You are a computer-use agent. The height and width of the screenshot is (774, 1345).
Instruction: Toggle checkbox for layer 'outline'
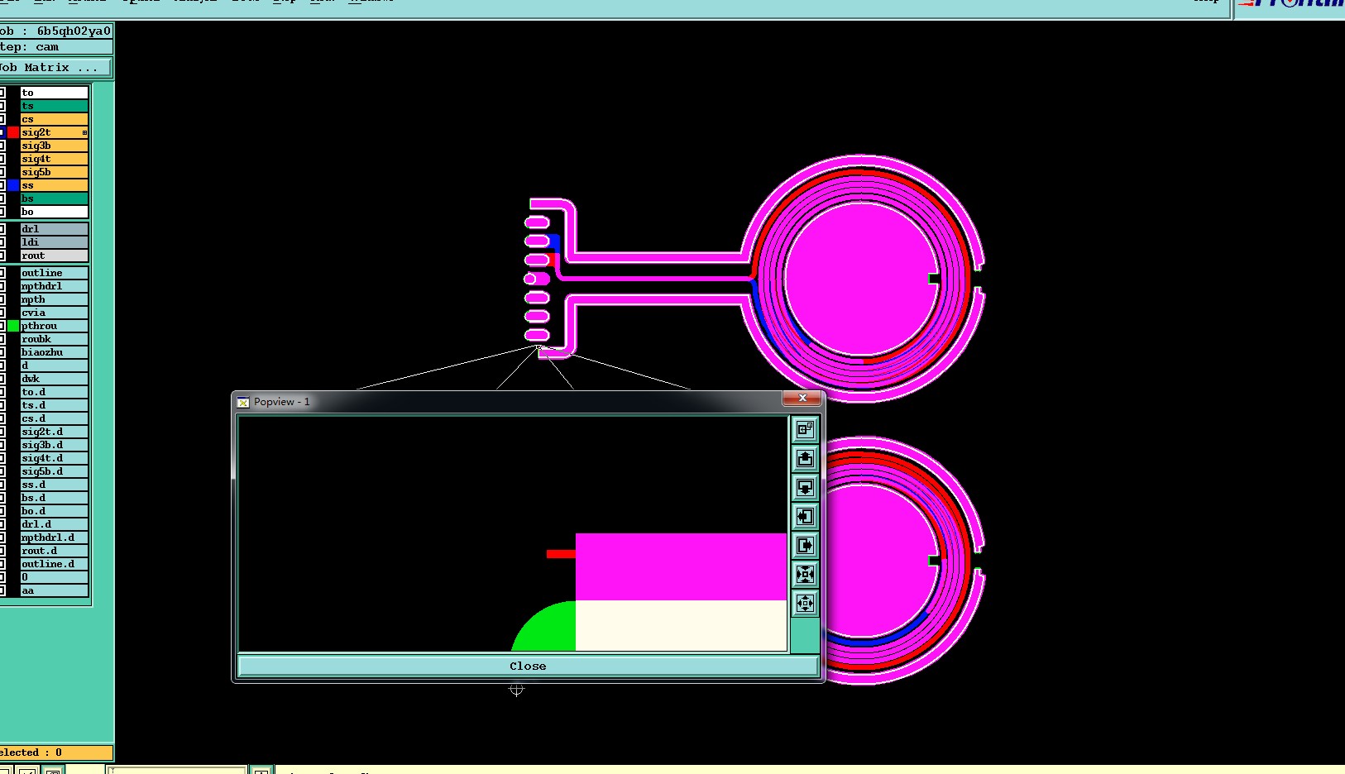[x=2, y=273]
